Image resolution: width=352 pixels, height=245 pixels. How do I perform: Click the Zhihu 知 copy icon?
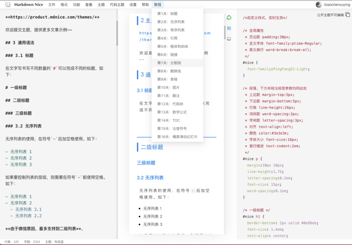pyautogui.click(x=229, y=28)
